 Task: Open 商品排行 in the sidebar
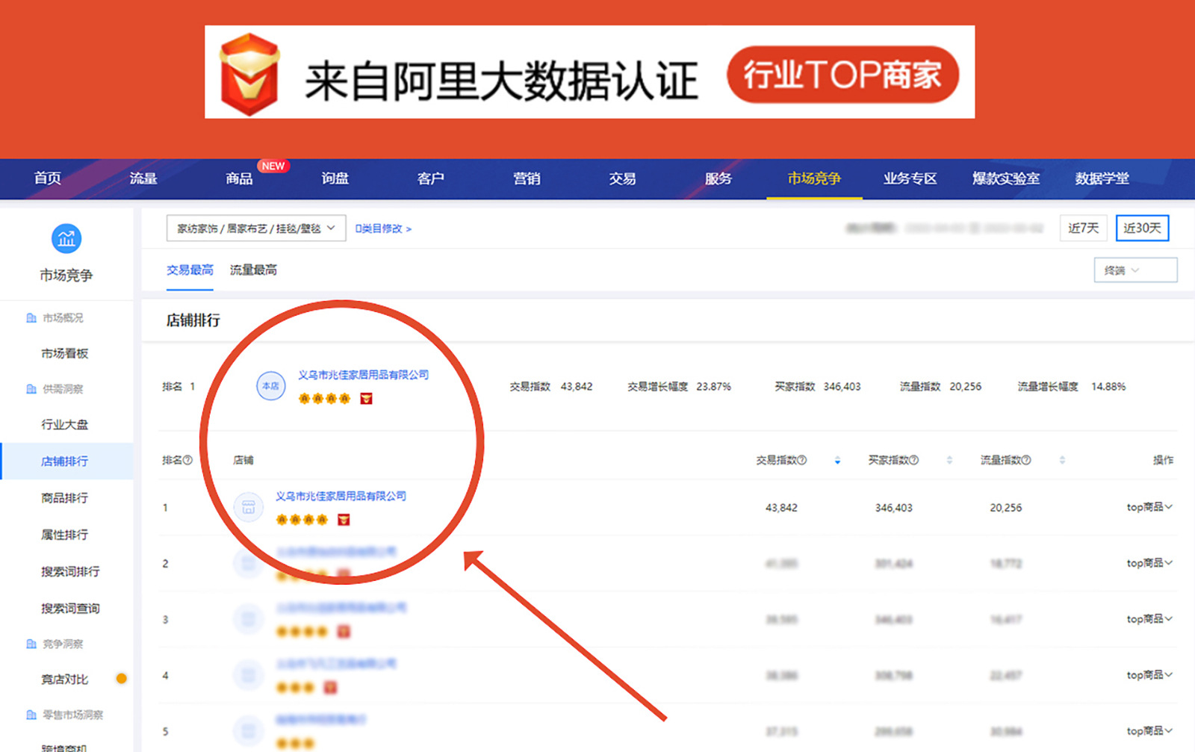pyautogui.click(x=65, y=498)
